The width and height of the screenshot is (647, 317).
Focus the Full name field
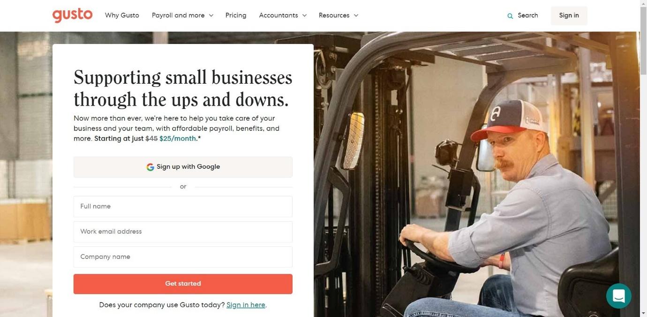pos(183,206)
